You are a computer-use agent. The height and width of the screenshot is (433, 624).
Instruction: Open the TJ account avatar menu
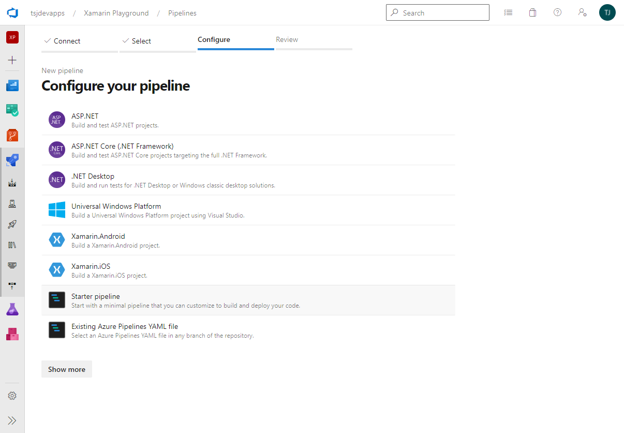(x=607, y=13)
